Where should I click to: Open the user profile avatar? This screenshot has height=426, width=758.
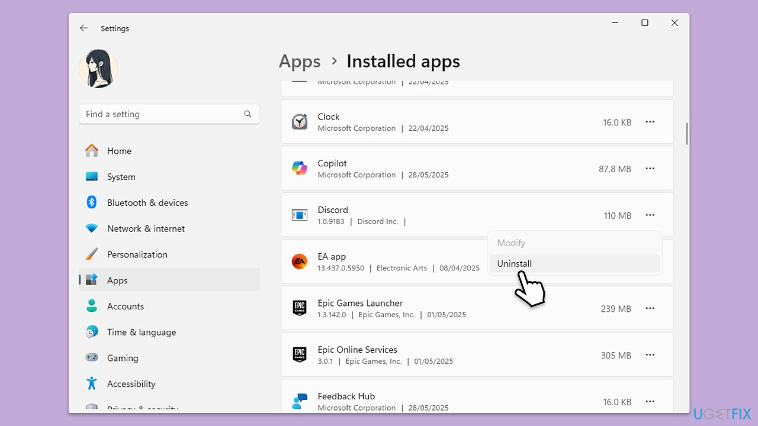(98, 69)
